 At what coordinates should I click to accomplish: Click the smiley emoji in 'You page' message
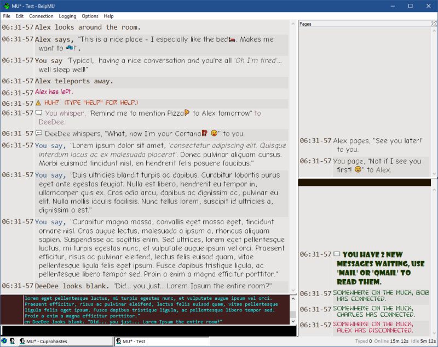tap(358, 169)
